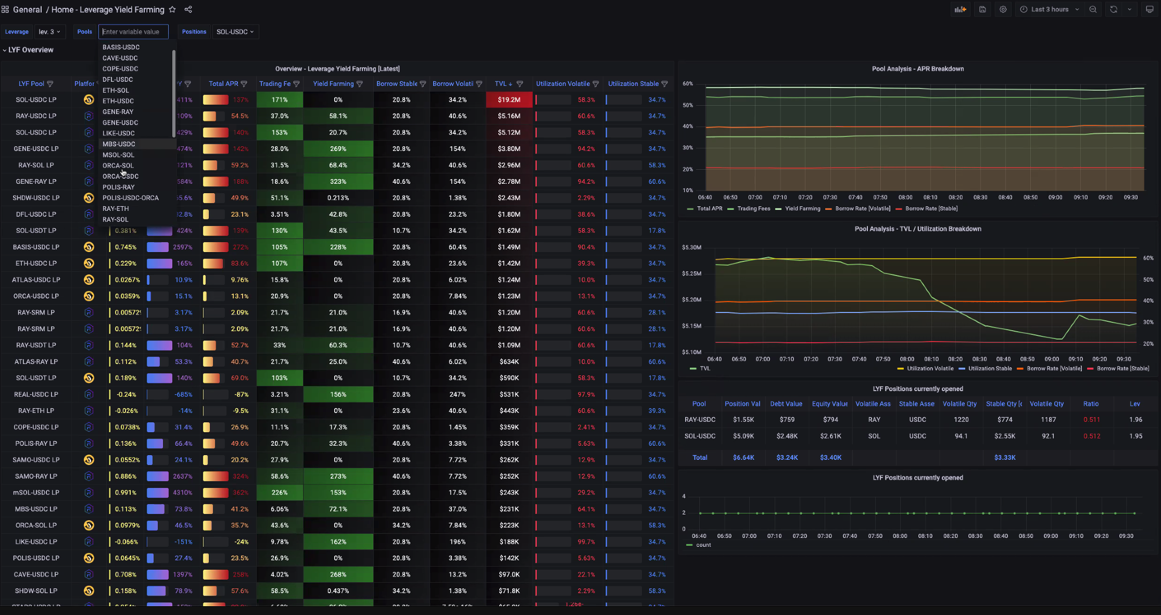The height and width of the screenshot is (615, 1161).
Task: Filter the Borrow Volatil column
Action: 479,84
